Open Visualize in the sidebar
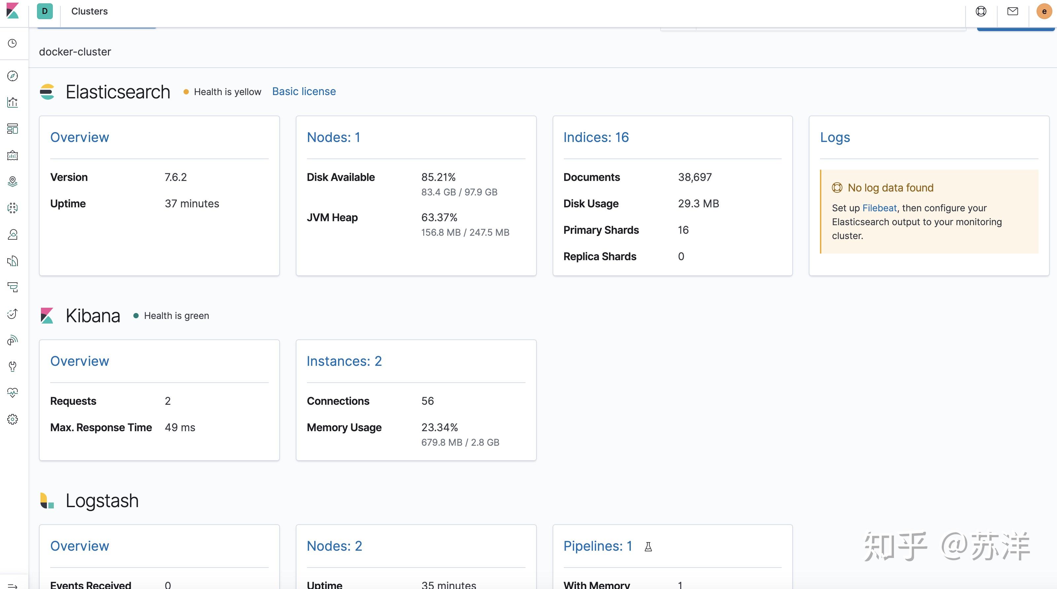Viewport: 1057px width, 589px height. pos(13,102)
